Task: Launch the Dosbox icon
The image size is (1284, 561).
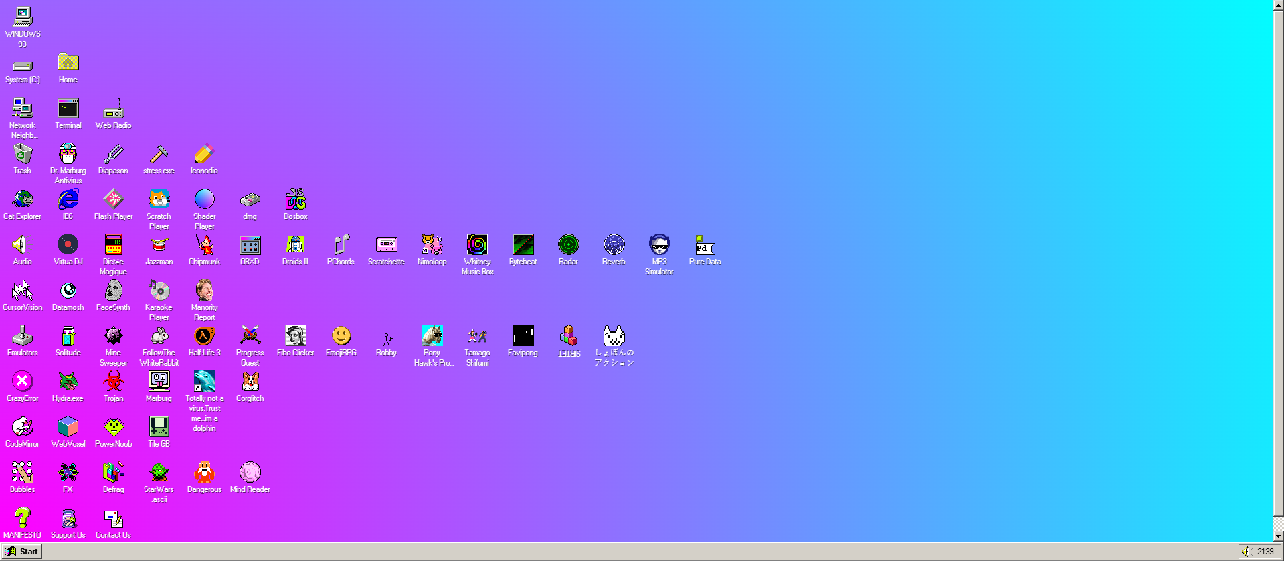Action: (x=295, y=199)
